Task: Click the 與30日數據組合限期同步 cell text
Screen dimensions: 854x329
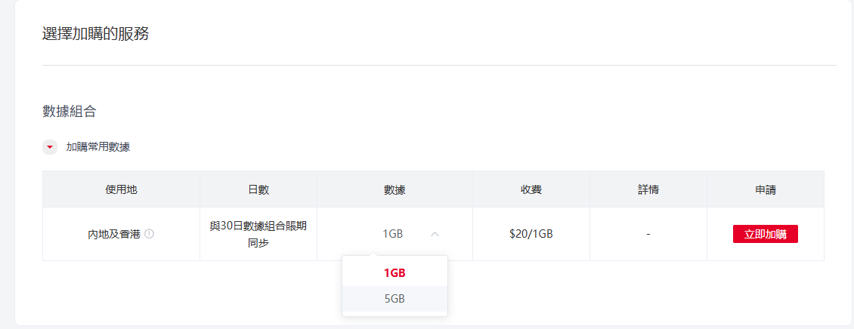Action: click(x=258, y=234)
